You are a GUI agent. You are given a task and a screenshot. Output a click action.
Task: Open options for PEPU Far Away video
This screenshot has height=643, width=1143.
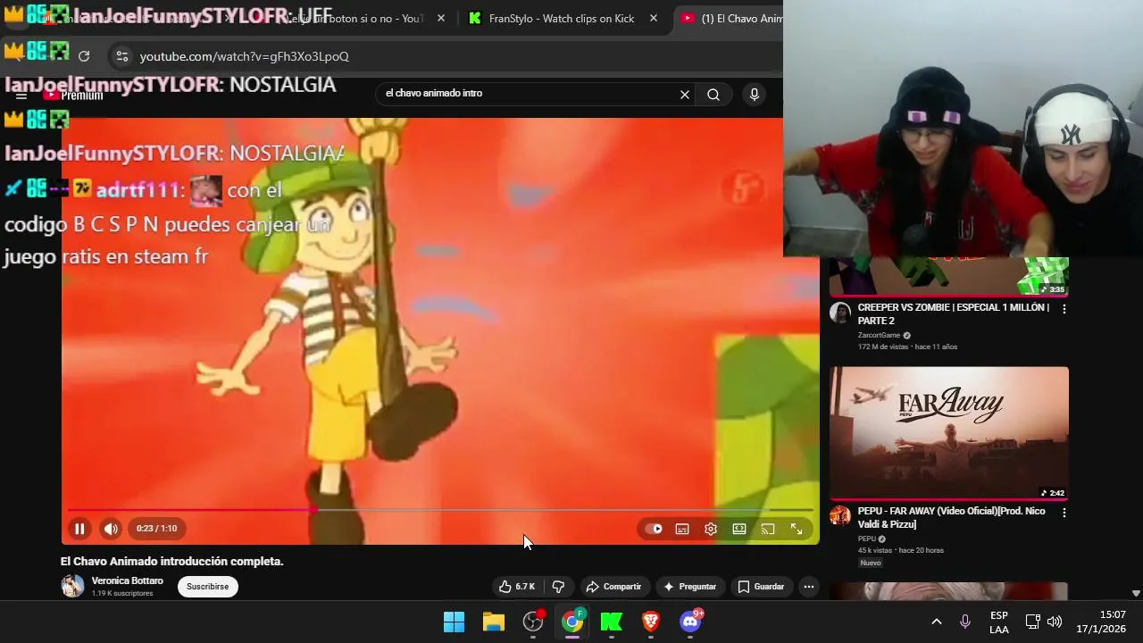[x=1064, y=513]
